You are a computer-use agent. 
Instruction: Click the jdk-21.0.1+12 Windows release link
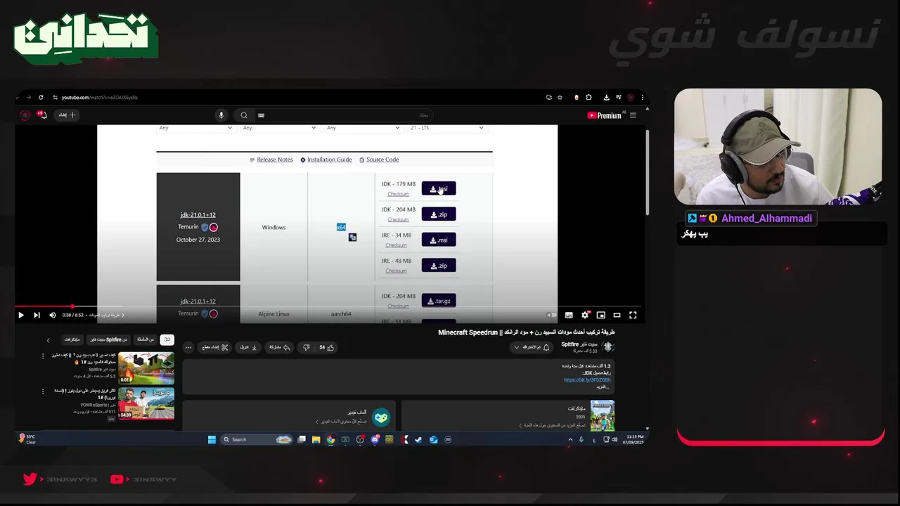(x=198, y=214)
